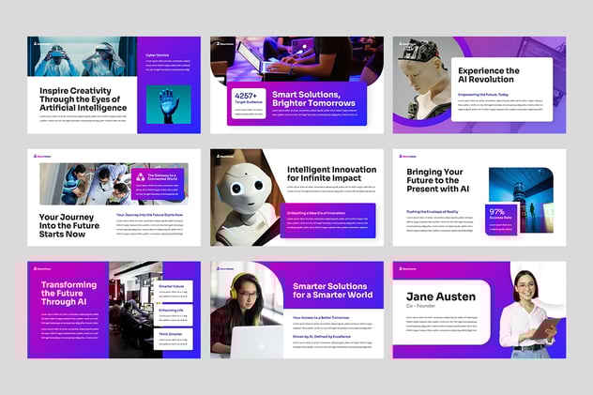Click the logo on Transforming the Future slide
593x395 pixels.
point(35,267)
